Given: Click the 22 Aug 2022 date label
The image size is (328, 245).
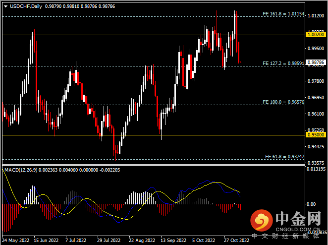Looking at the screenshot, I should click(142, 240).
